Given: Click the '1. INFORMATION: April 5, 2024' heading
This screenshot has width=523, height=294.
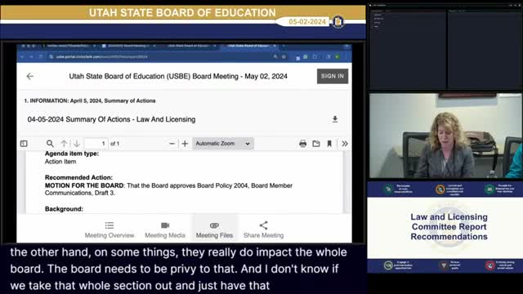Looking at the screenshot, I should point(90,100).
